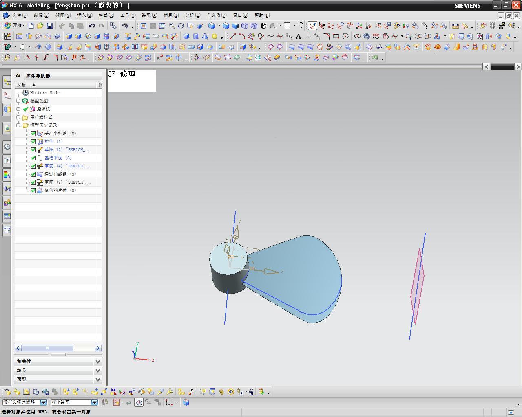Open the 整个装配 scope dropdown
Screen dimensions: 522x417
95,402
